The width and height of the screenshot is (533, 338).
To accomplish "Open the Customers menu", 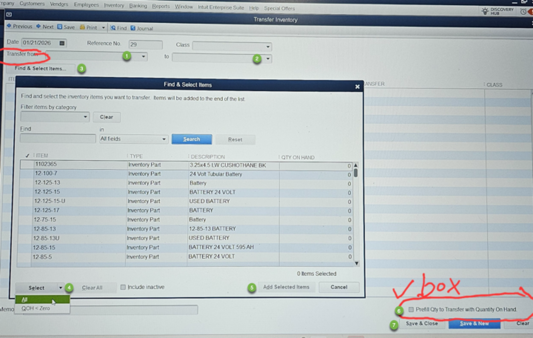I will tap(32, 4).
